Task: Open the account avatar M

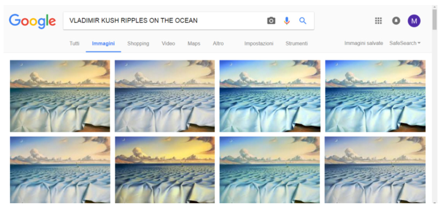Action: tap(414, 21)
